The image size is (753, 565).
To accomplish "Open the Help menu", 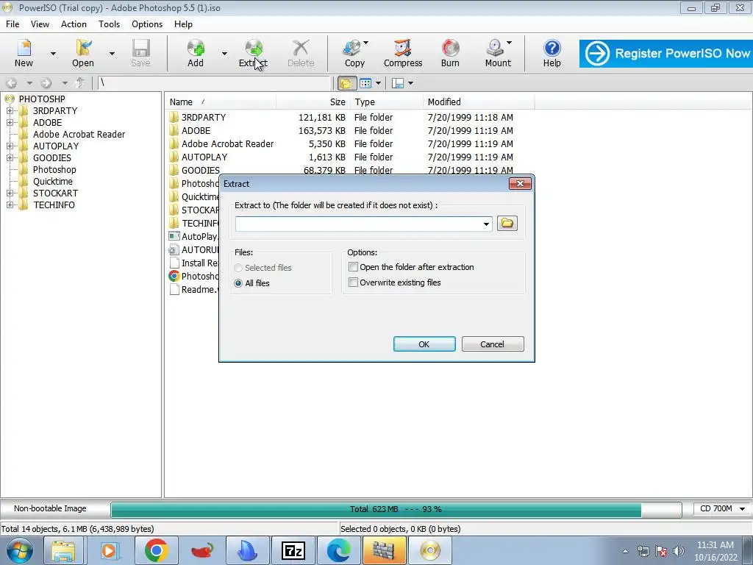I will click(183, 24).
